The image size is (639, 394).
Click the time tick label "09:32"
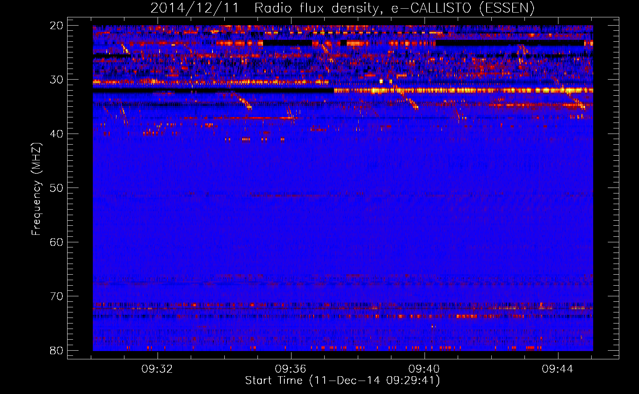coord(157,369)
